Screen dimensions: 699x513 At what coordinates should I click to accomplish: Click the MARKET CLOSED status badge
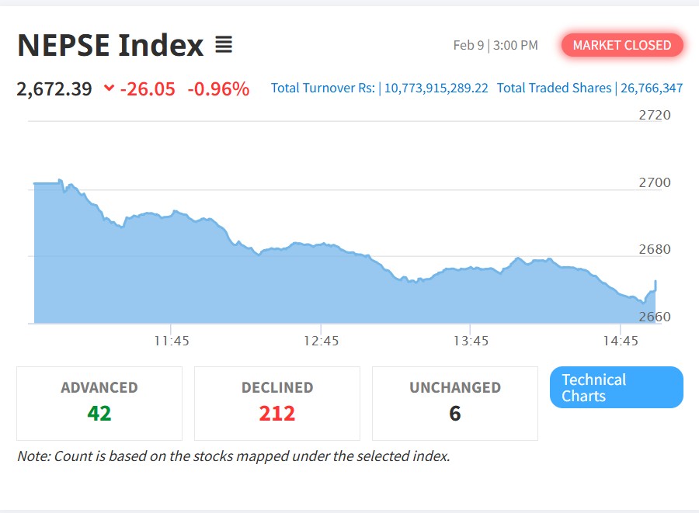(x=621, y=45)
